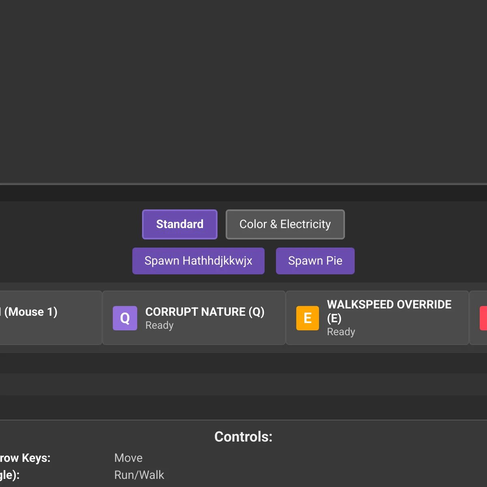The image size is (487, 487).
Task: Click the Spawn Hathhdjkkwjx button
Action: (198, 261)
